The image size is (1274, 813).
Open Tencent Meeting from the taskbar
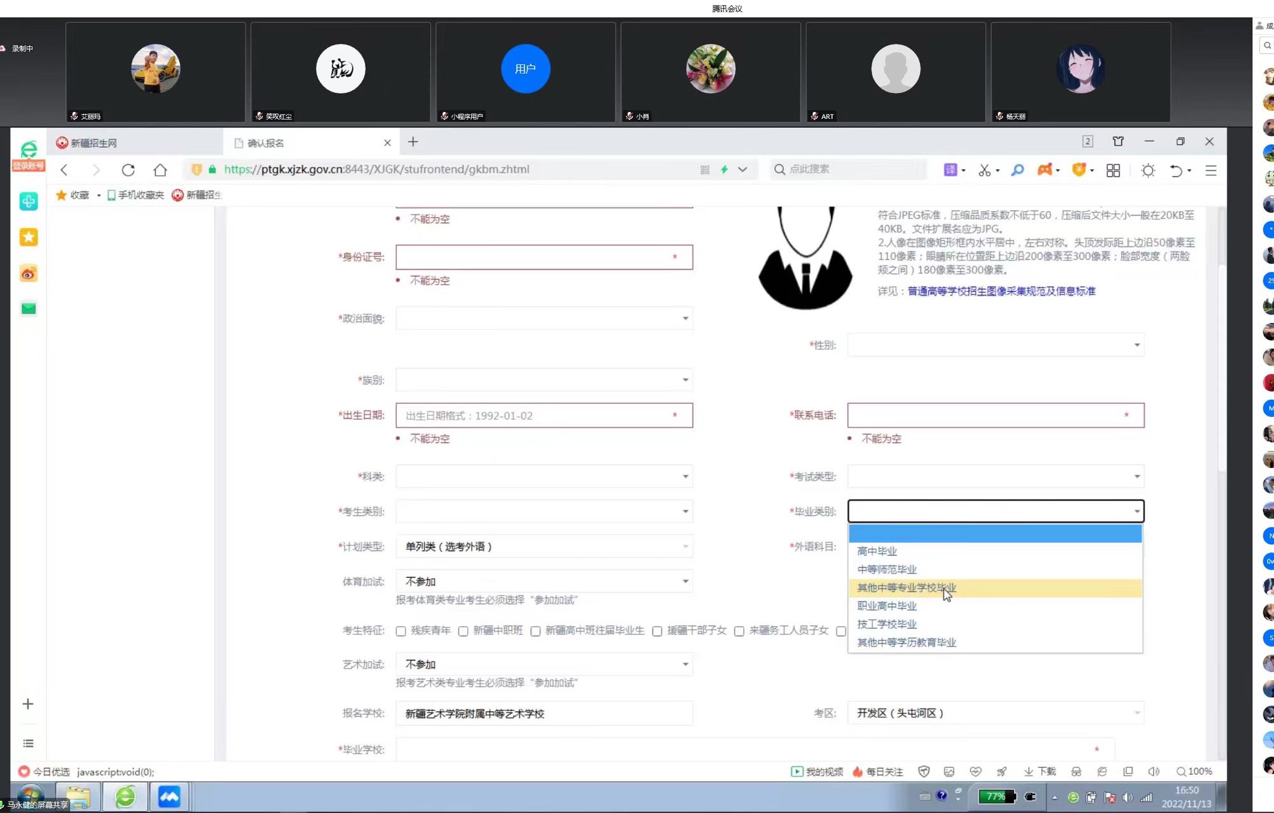click(169, 797)
